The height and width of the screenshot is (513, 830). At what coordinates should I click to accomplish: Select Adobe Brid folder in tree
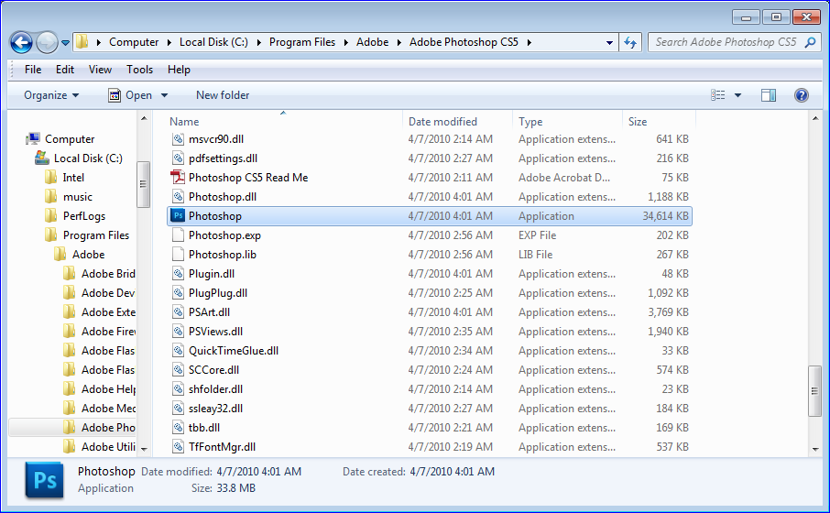[108, 274]
